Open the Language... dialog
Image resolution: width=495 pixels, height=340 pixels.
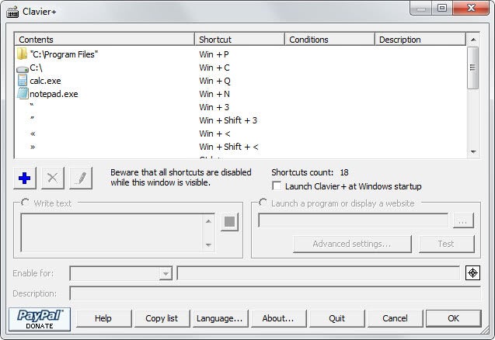220,318
